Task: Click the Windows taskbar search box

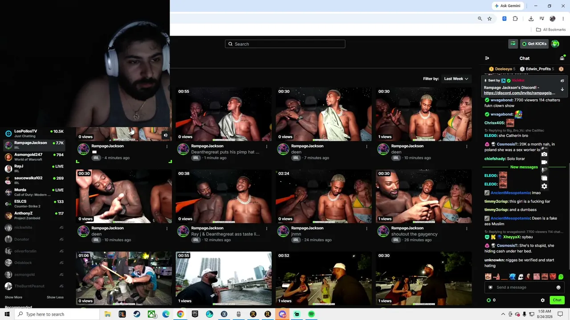Action: point(58,314)
